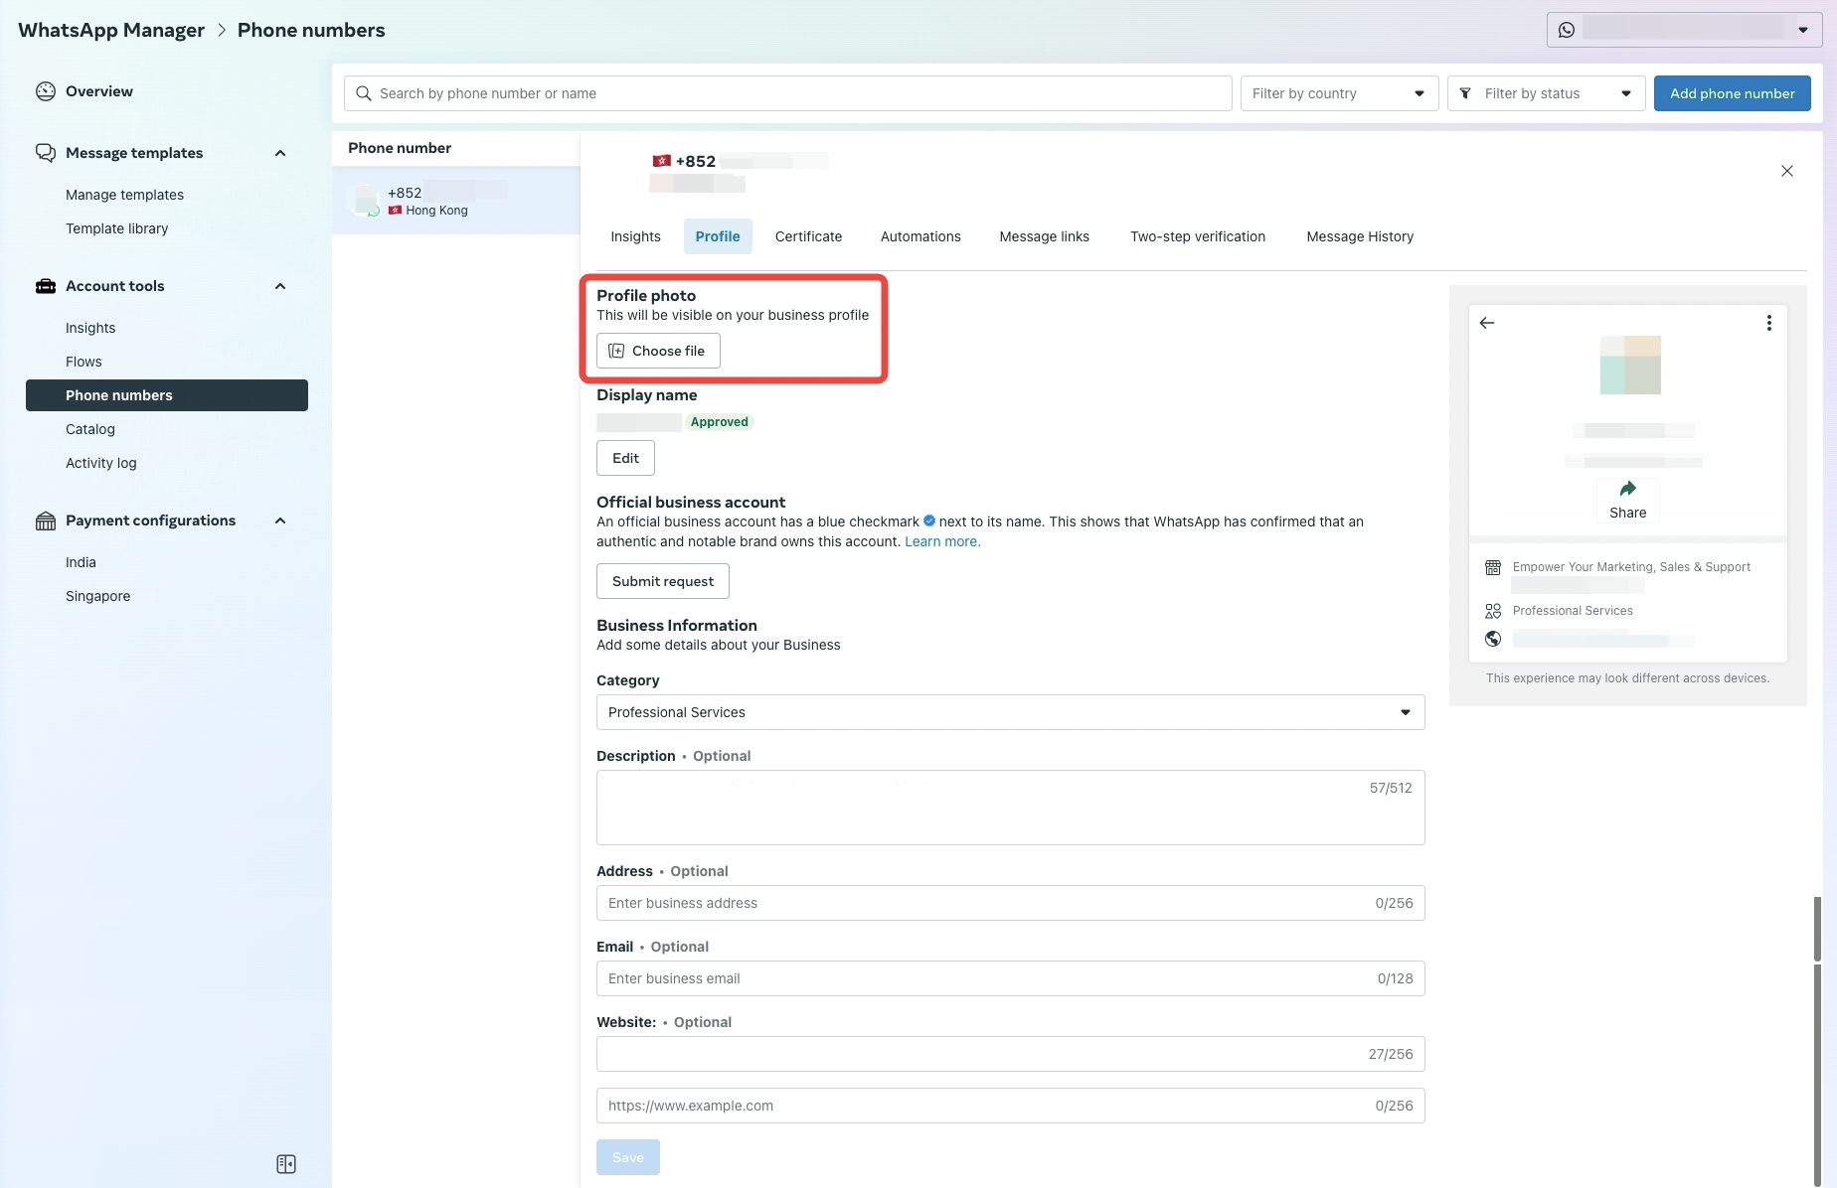
Task: Click the filter funnel icon
Action: (1465, 93)
